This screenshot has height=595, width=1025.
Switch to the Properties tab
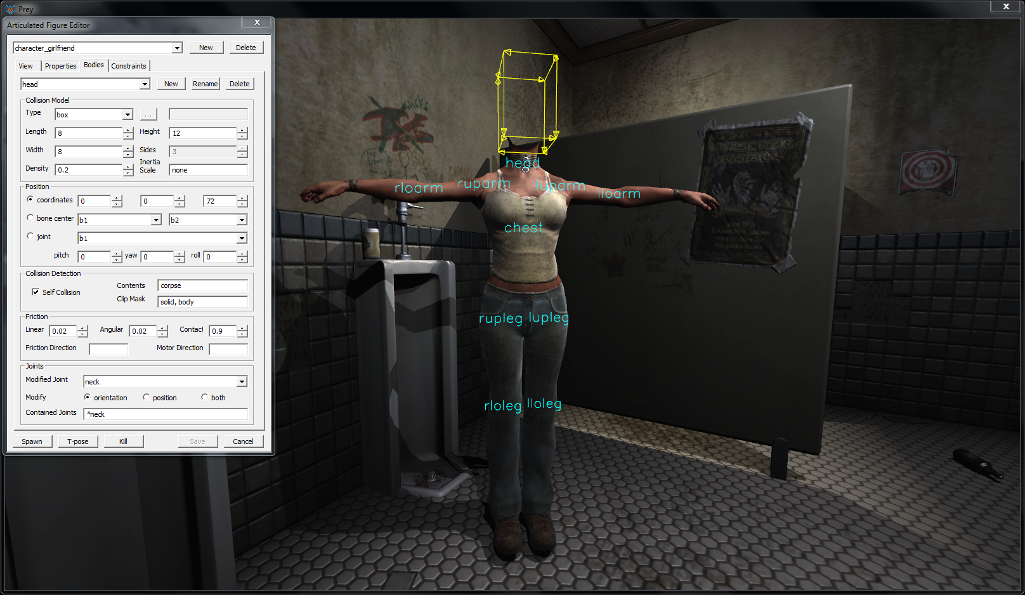(x=60, y=66)
